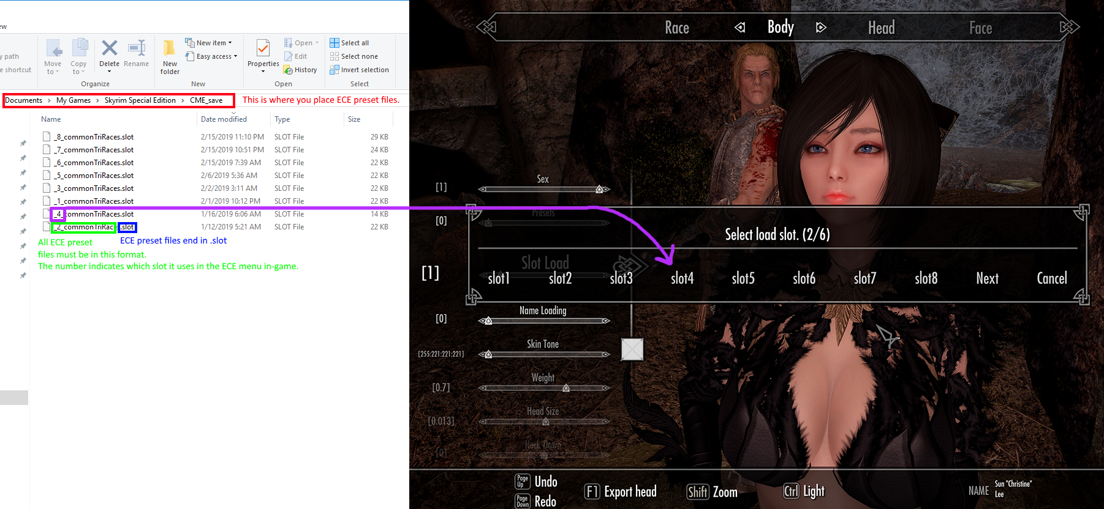Click CME_save in address bar

[206, 100]
